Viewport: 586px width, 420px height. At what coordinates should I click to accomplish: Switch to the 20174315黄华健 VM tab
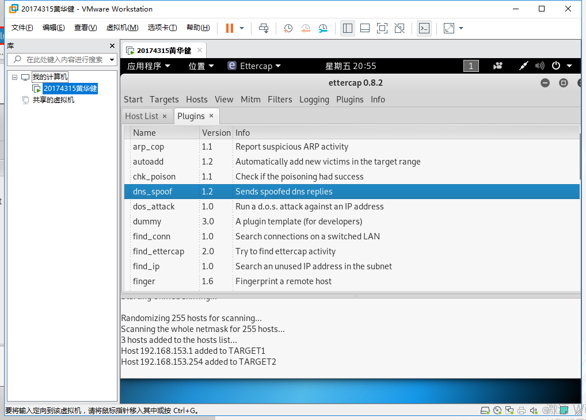pyautogui.click(x=163, y=51)
